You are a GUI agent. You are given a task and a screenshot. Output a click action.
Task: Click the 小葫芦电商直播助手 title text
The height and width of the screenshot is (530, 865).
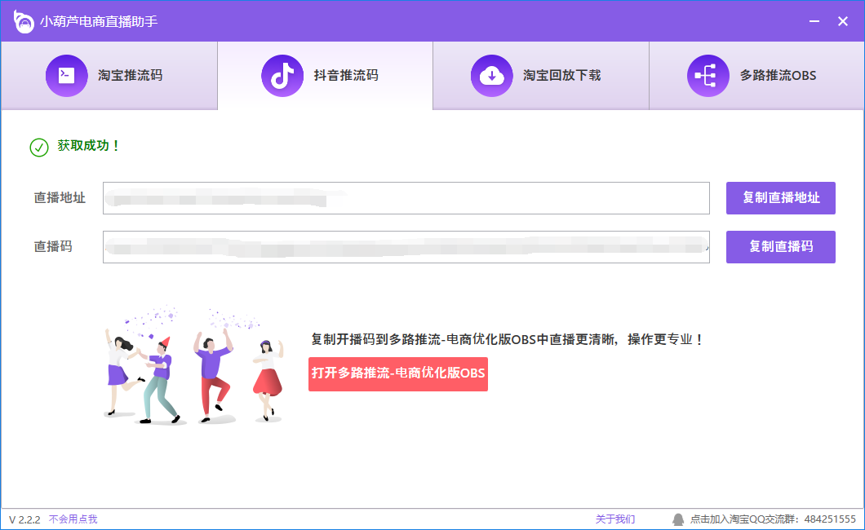pyautogui.click(x=99, y=21)
